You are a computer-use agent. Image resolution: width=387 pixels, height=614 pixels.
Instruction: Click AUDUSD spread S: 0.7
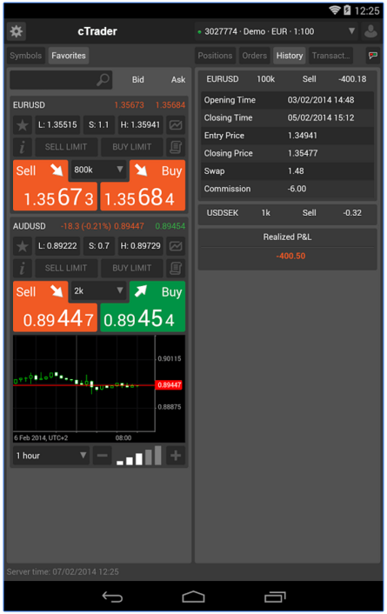(99, 246)
